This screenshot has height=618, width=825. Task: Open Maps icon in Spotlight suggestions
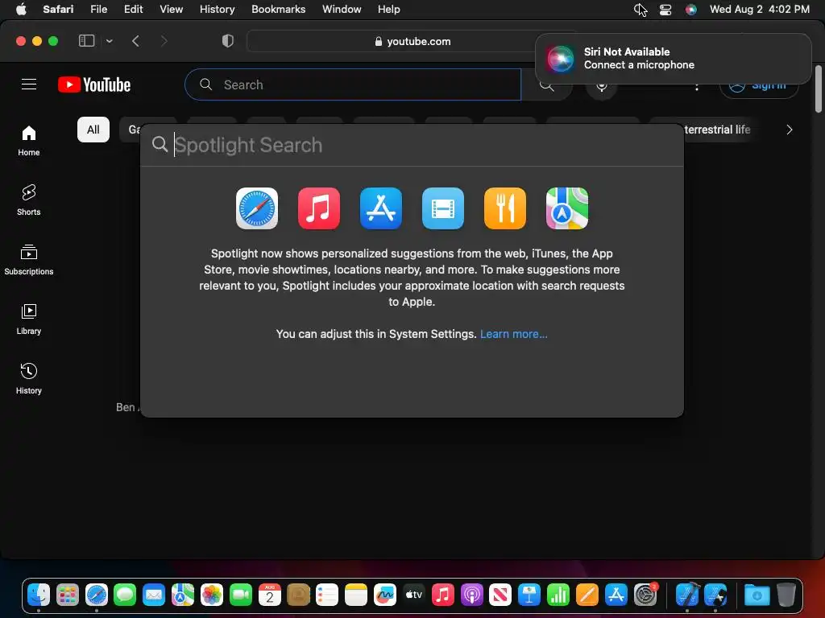[x=567, y=208]
